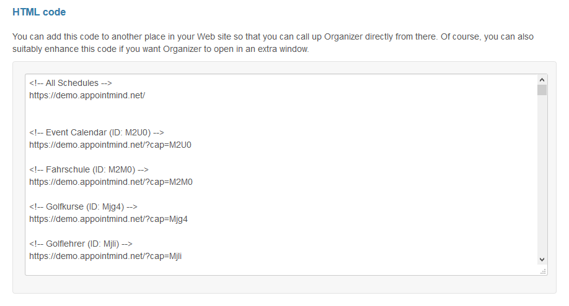
Task: Click the Golflehrer (ID: Mjli) comment line
Action: (81, 244)
